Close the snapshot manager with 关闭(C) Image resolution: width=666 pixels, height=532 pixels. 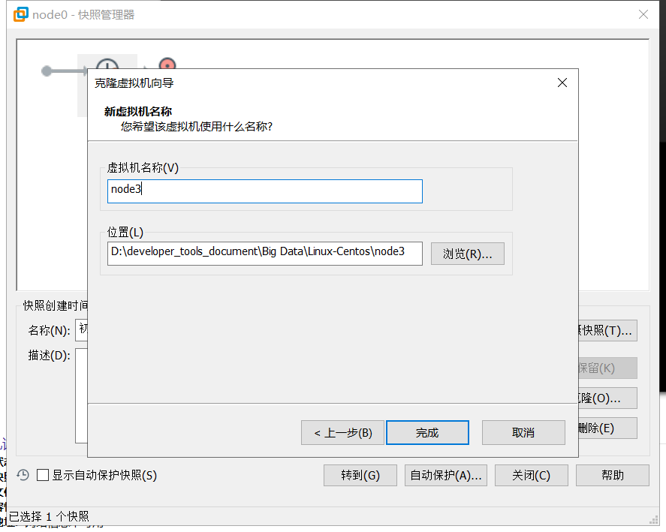(x=531, y=475)
